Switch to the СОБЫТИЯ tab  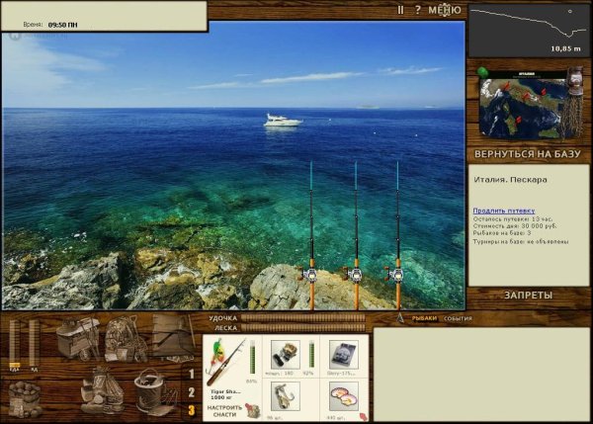pos(458,318)
